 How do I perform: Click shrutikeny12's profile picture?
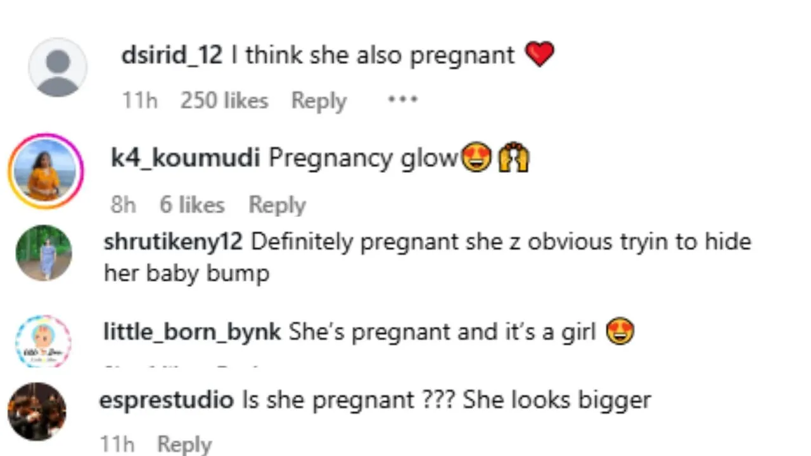(x=43, y=252)
